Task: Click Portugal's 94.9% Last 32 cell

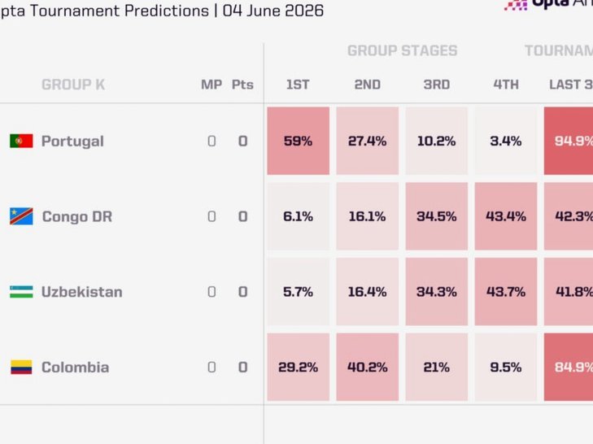Action: (569, 141)
